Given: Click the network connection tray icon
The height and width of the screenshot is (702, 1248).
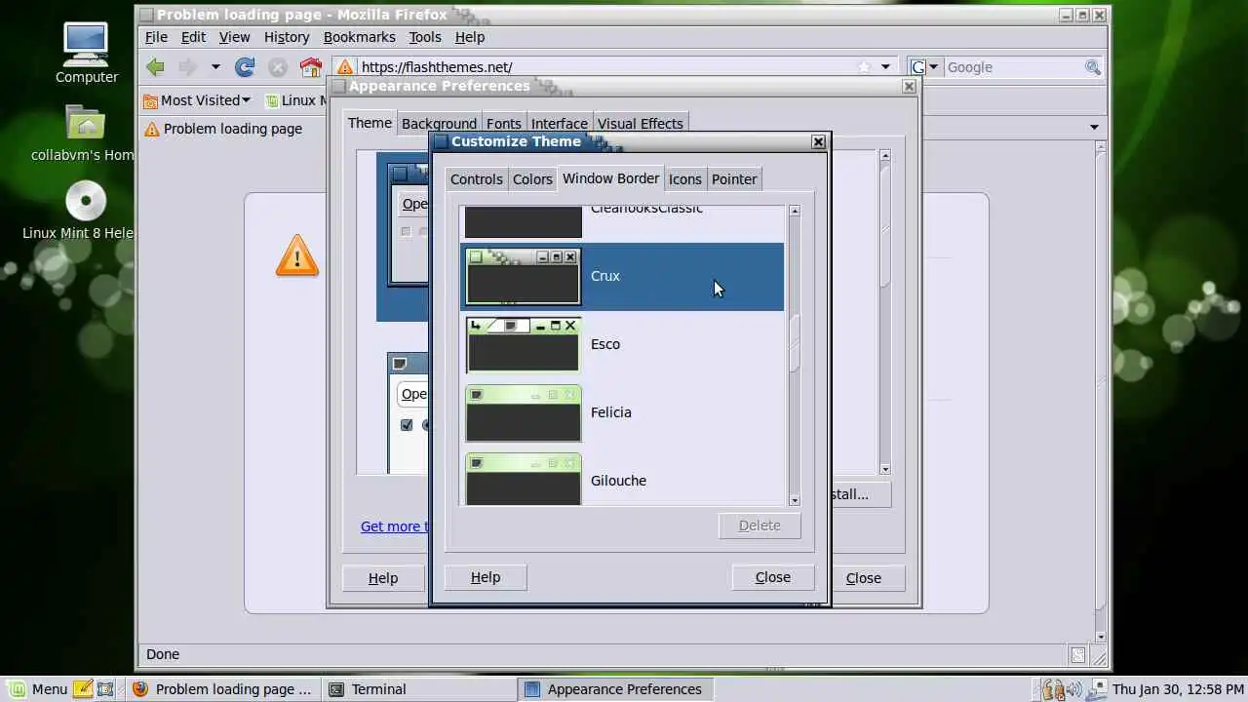Looking at the screenshot, I should 1097,689.
